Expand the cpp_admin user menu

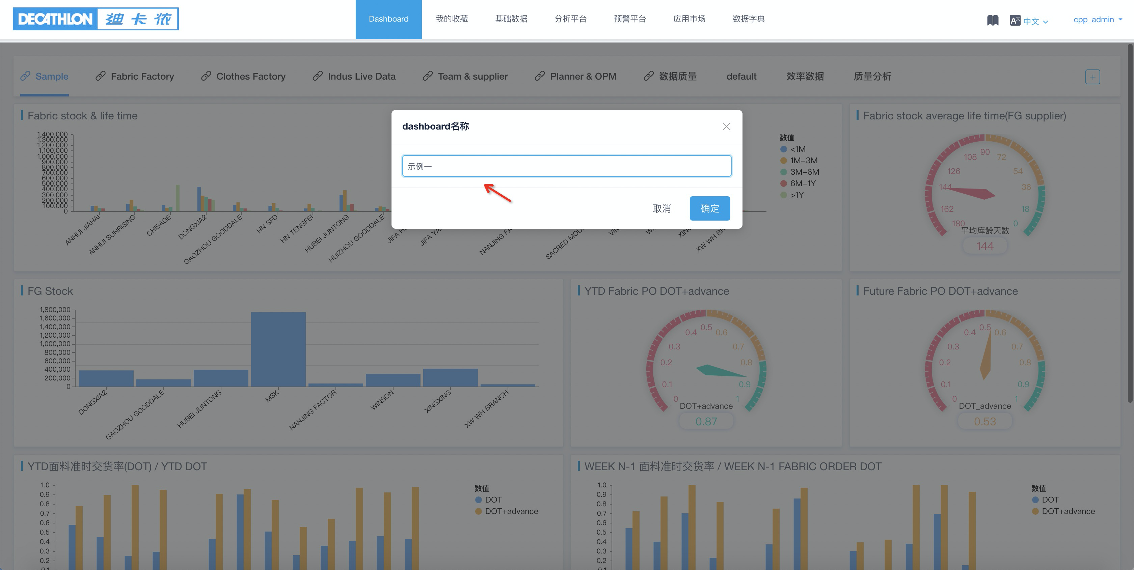coord(1098,19)
